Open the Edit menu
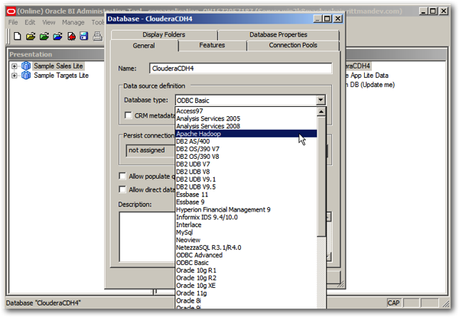This screenshot has width=459, height=317. click(30, 22)
